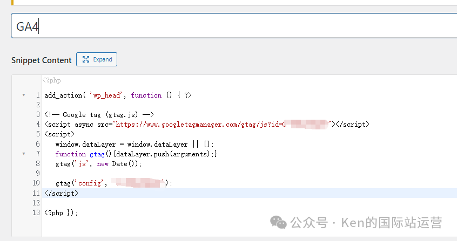Click line number 12 in the gutter
The width and height of the screenshot is (457, 241).
coord(36,203)
